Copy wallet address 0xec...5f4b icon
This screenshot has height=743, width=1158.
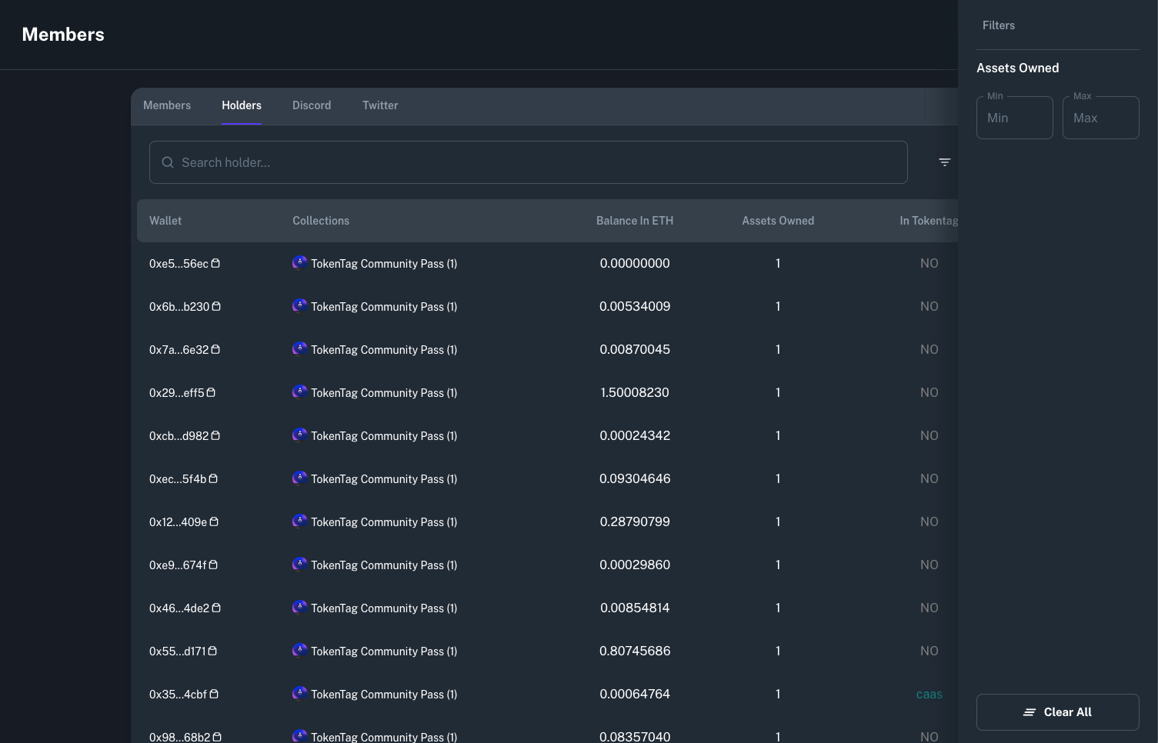click(213, 478)
